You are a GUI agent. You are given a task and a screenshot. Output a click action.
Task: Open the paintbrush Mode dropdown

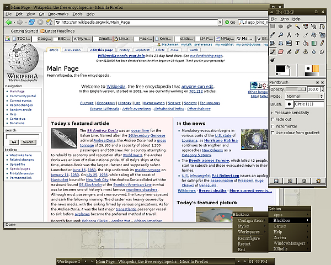[304, 96]
